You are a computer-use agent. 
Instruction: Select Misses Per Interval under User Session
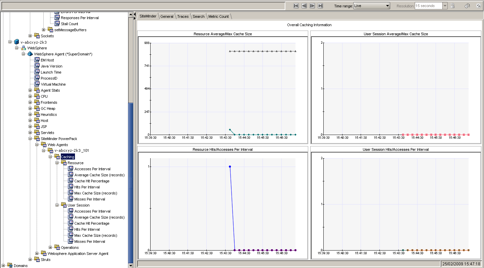89,241
